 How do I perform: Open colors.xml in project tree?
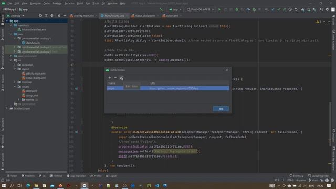coord(31,91)
